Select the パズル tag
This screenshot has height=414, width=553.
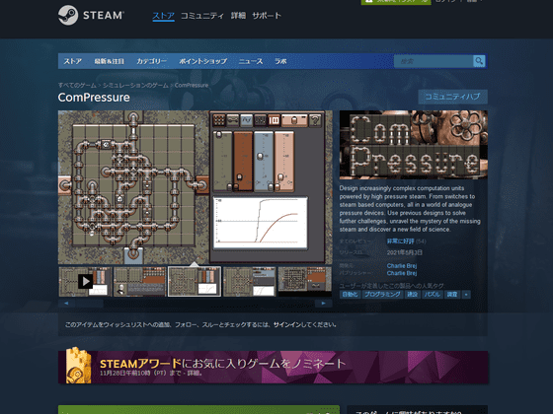coord(433,295)
